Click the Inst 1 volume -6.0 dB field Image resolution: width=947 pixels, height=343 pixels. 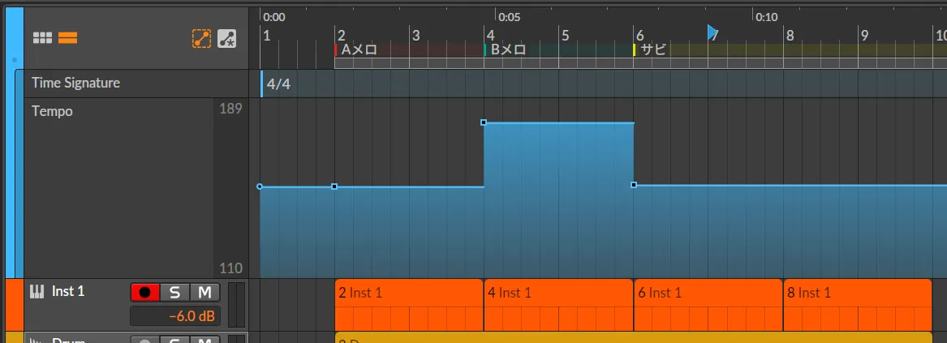[x=174, y=316]
